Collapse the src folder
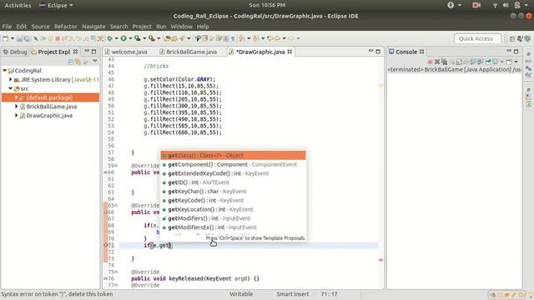 (x=10, y=88)
